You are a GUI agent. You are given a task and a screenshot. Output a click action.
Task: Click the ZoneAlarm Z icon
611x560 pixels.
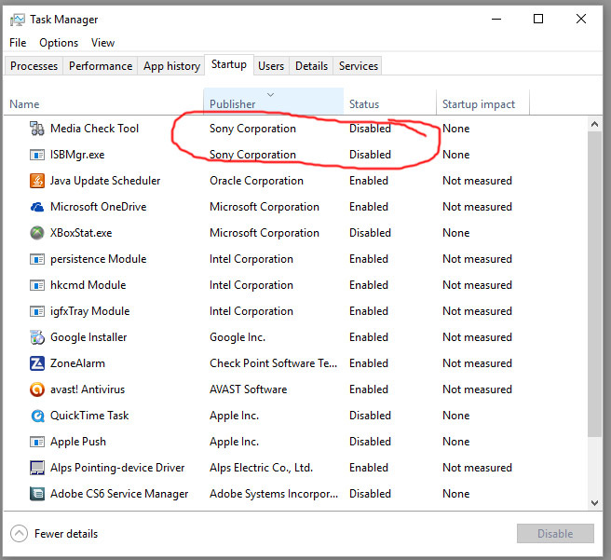point(37,363)
